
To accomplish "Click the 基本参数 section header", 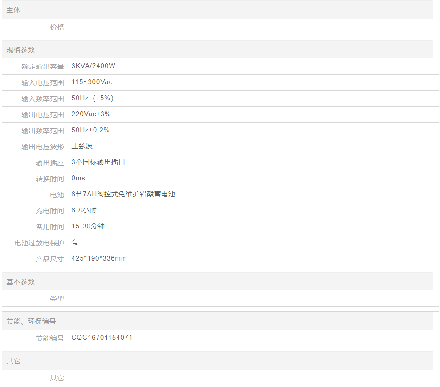I will (x=20, y=282).
